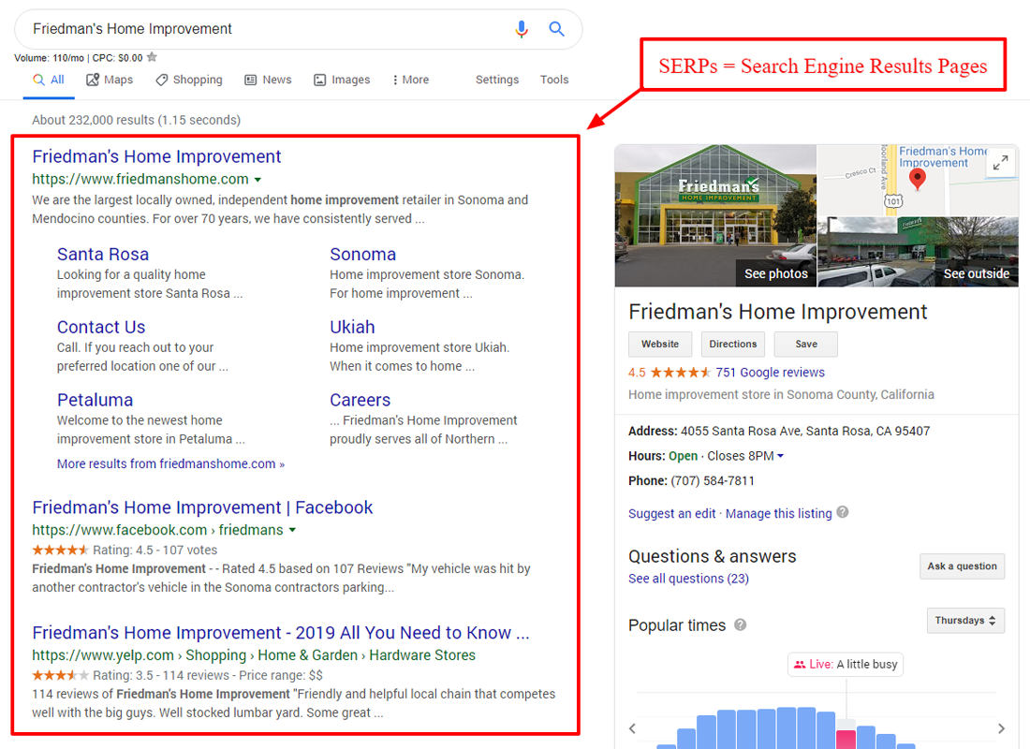This screenshot has height=749, width=1030.
Task: Open the Ukiah sitelink
Action: point(352,327)
